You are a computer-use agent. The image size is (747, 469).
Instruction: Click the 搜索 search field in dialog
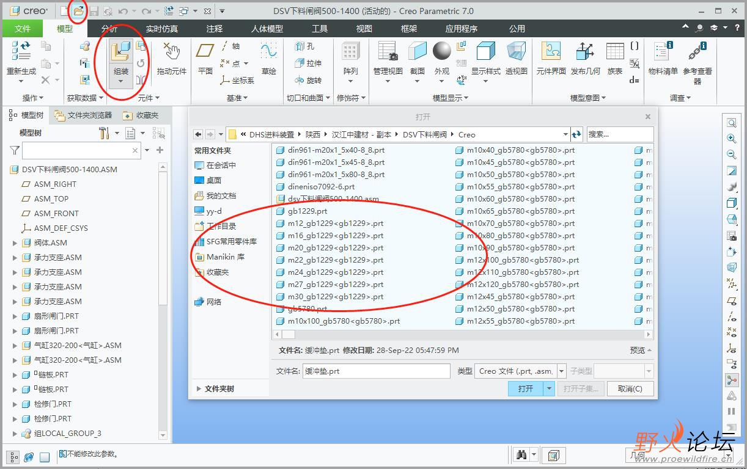pyautogui.click(x=620, y=134)
